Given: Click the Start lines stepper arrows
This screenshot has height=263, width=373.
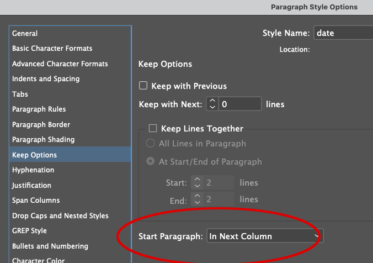Looking at the screenshot, I should [x=197, y=182].
